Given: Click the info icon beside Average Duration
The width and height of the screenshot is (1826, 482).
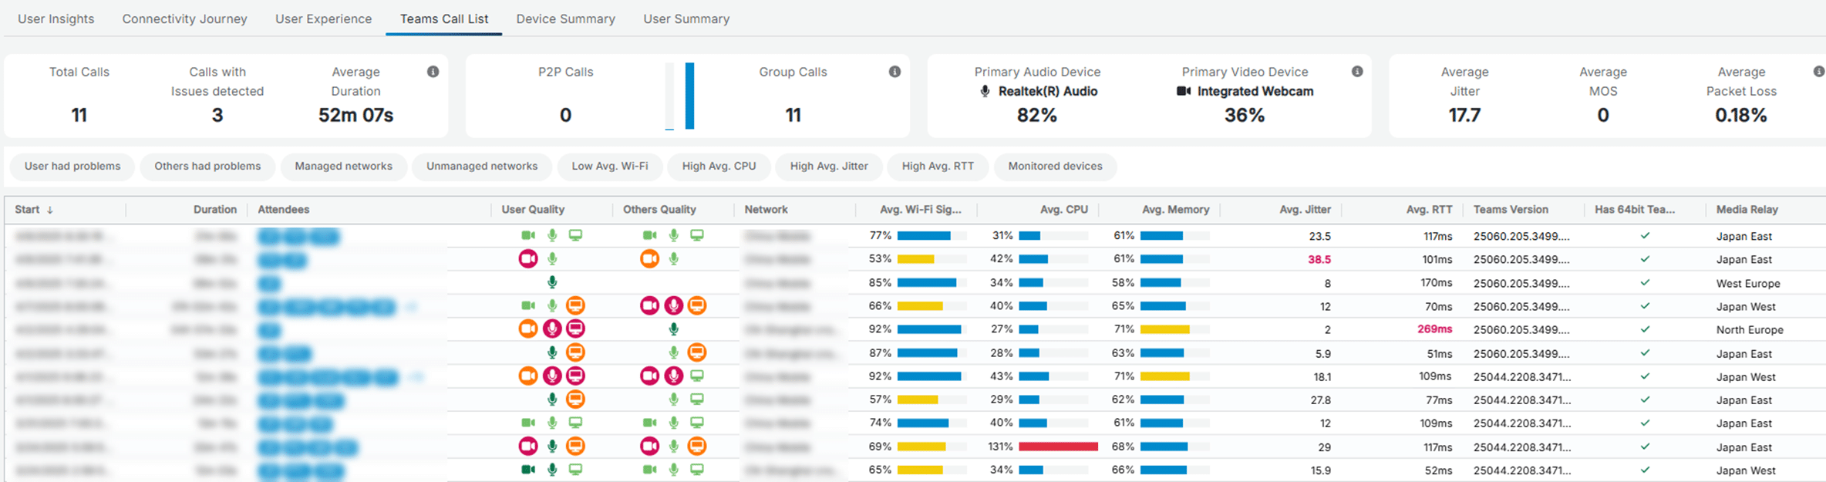Looking at the screenshot, I should [433, 72].
